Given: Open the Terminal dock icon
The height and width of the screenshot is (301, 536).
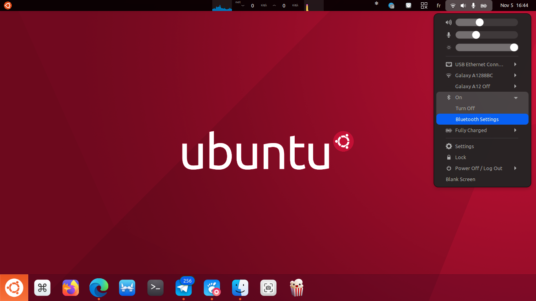Looking at the screenshot, I should pos(155,288).
